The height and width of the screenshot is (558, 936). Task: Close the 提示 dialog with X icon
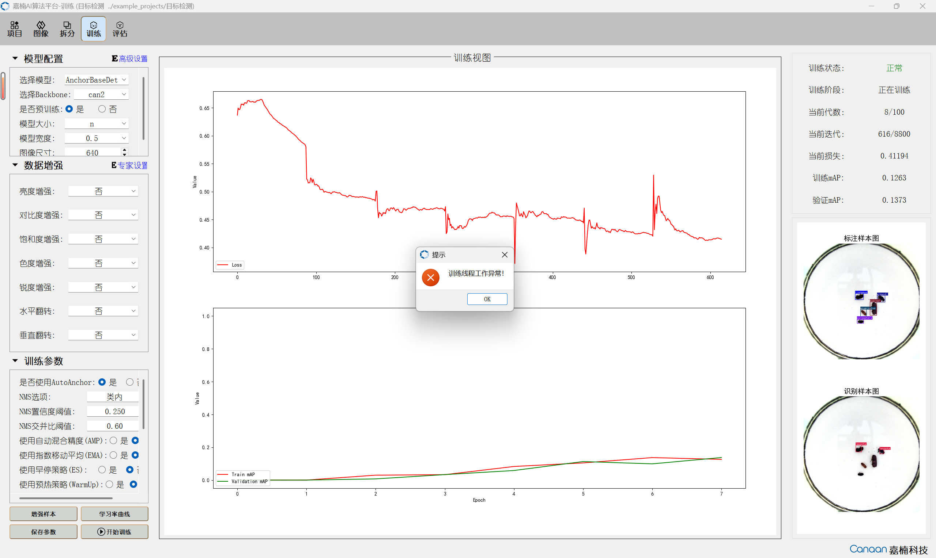[504, 255]
